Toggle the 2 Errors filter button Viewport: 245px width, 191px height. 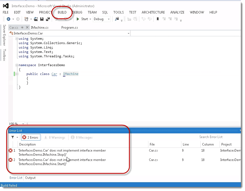coord(31,137)
